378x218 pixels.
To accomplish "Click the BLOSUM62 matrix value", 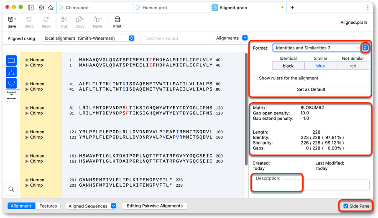I will coord(312,108).
